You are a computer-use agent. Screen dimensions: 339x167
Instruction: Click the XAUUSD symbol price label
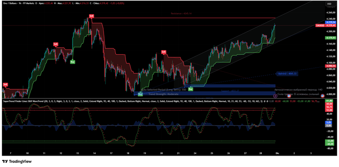(x=320, y=25)
